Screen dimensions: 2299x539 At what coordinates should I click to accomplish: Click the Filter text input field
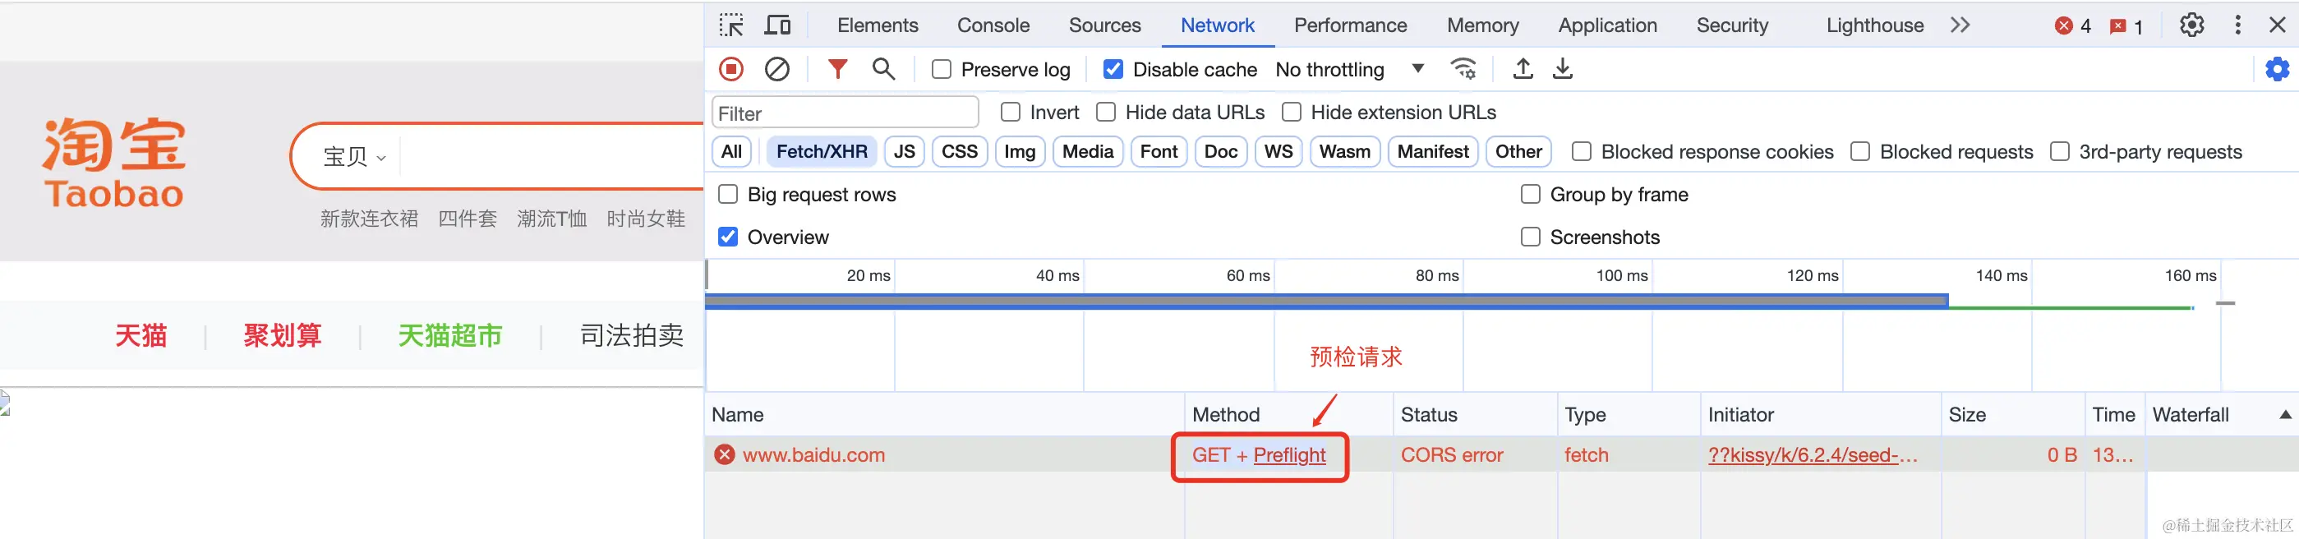[x=845, y=113]
